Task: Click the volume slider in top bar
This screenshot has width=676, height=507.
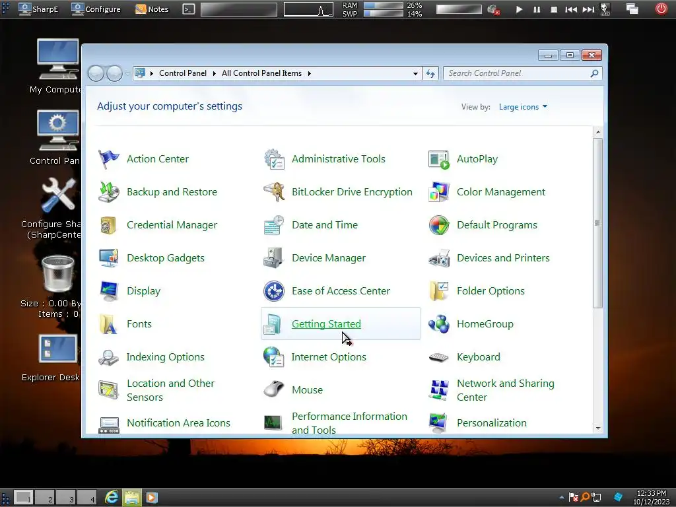Action: (x=459, y=9)
